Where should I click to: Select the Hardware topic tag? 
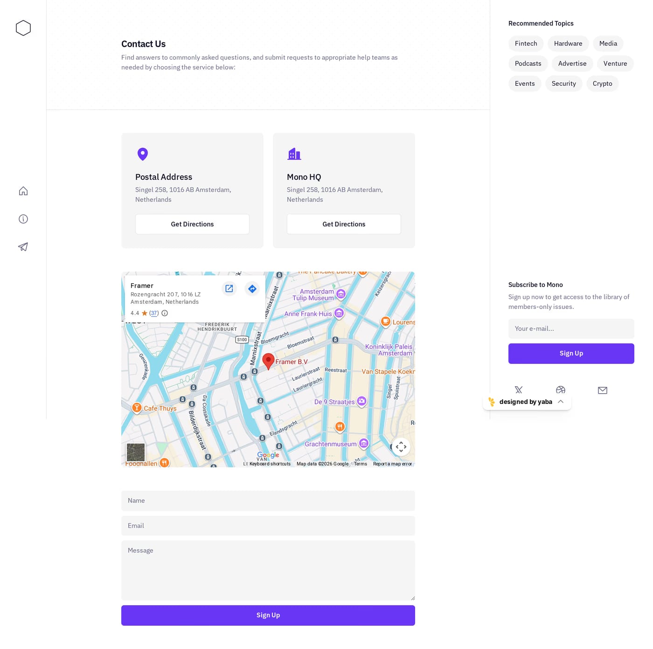[568, 43]
